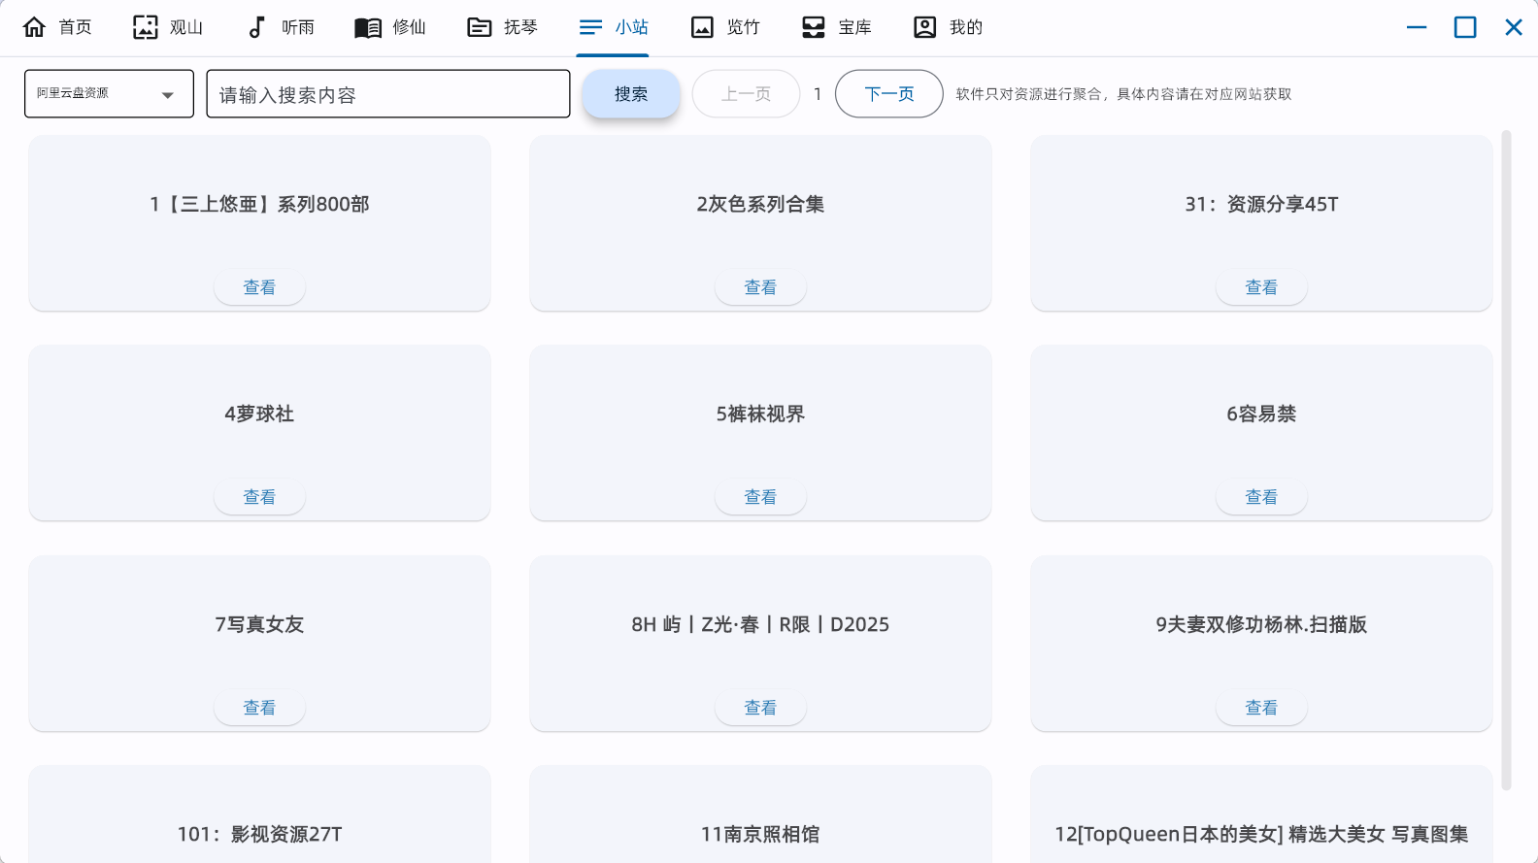Minimize the application window

tap(1417, 27)
